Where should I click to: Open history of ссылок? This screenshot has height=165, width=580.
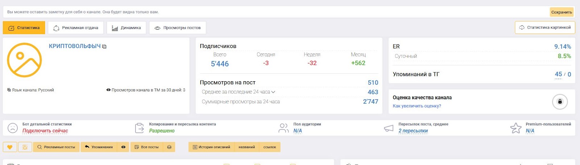[270, 147]
